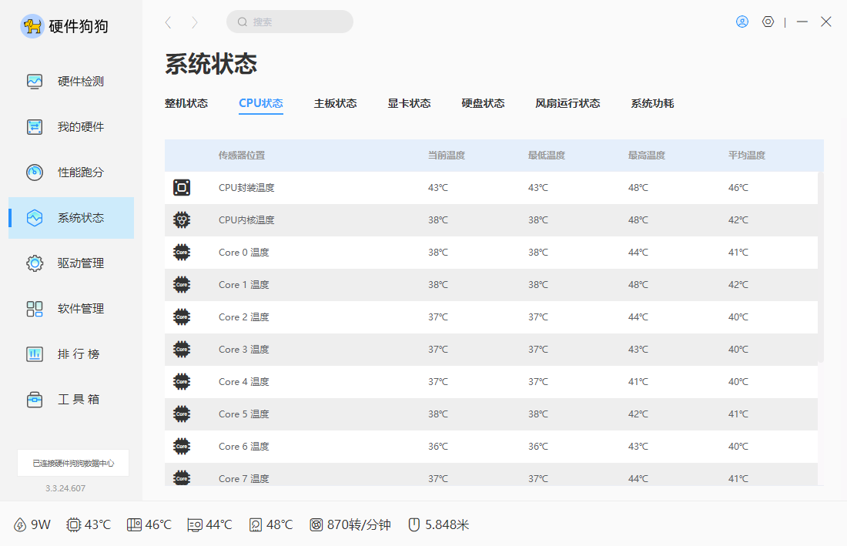Open the 显卡状态 tab
Screen dimensions: 847x546
(410, 102)
